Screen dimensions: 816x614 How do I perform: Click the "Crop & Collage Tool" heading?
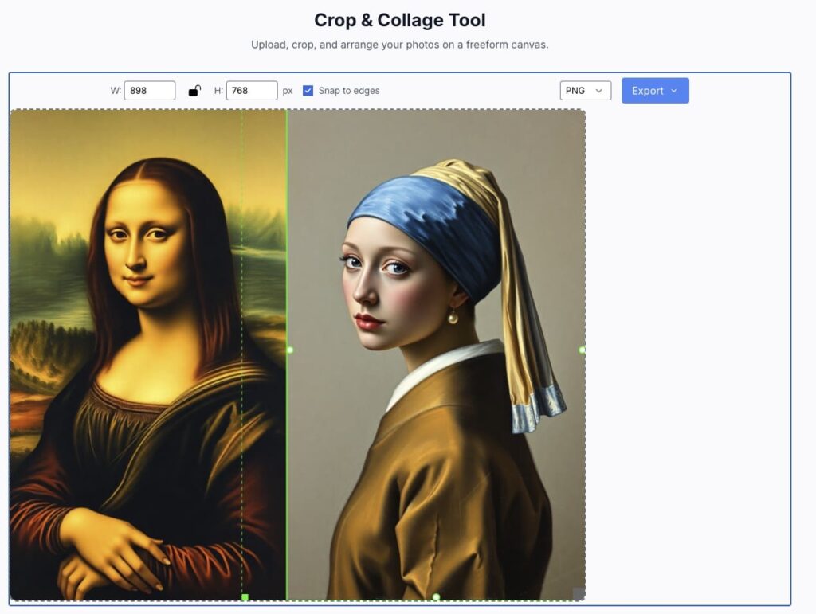point(399,20)
